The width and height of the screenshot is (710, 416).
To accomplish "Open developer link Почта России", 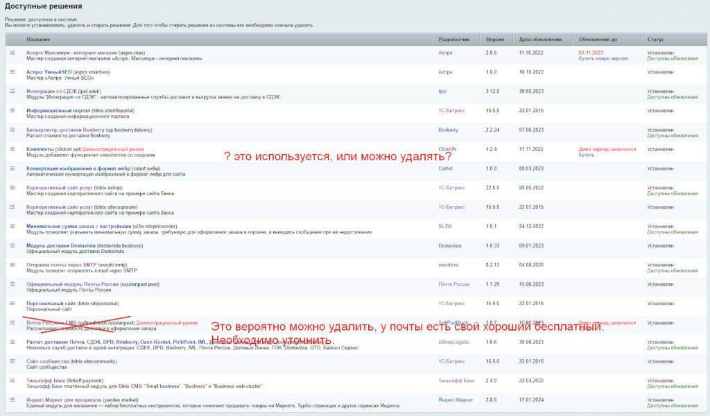I will [x=453, y=284].
